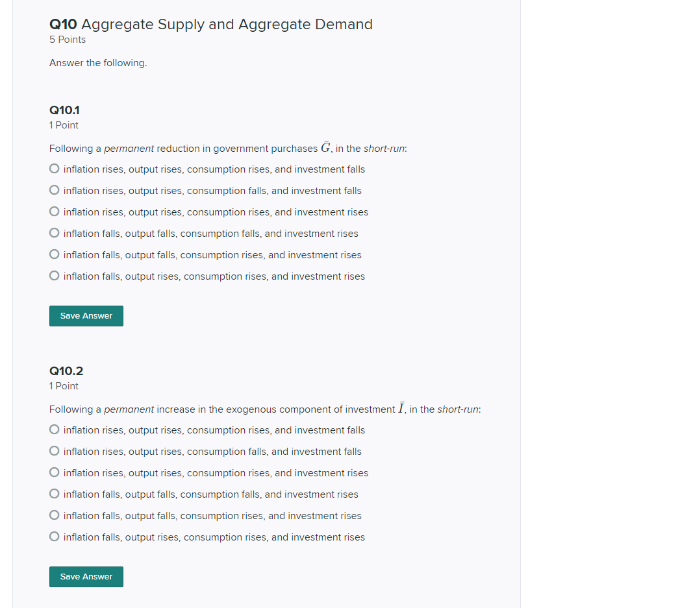Select "inflation rises, output rises, consumption falls, and investment falls" for Q10.1

pos(55,189)
